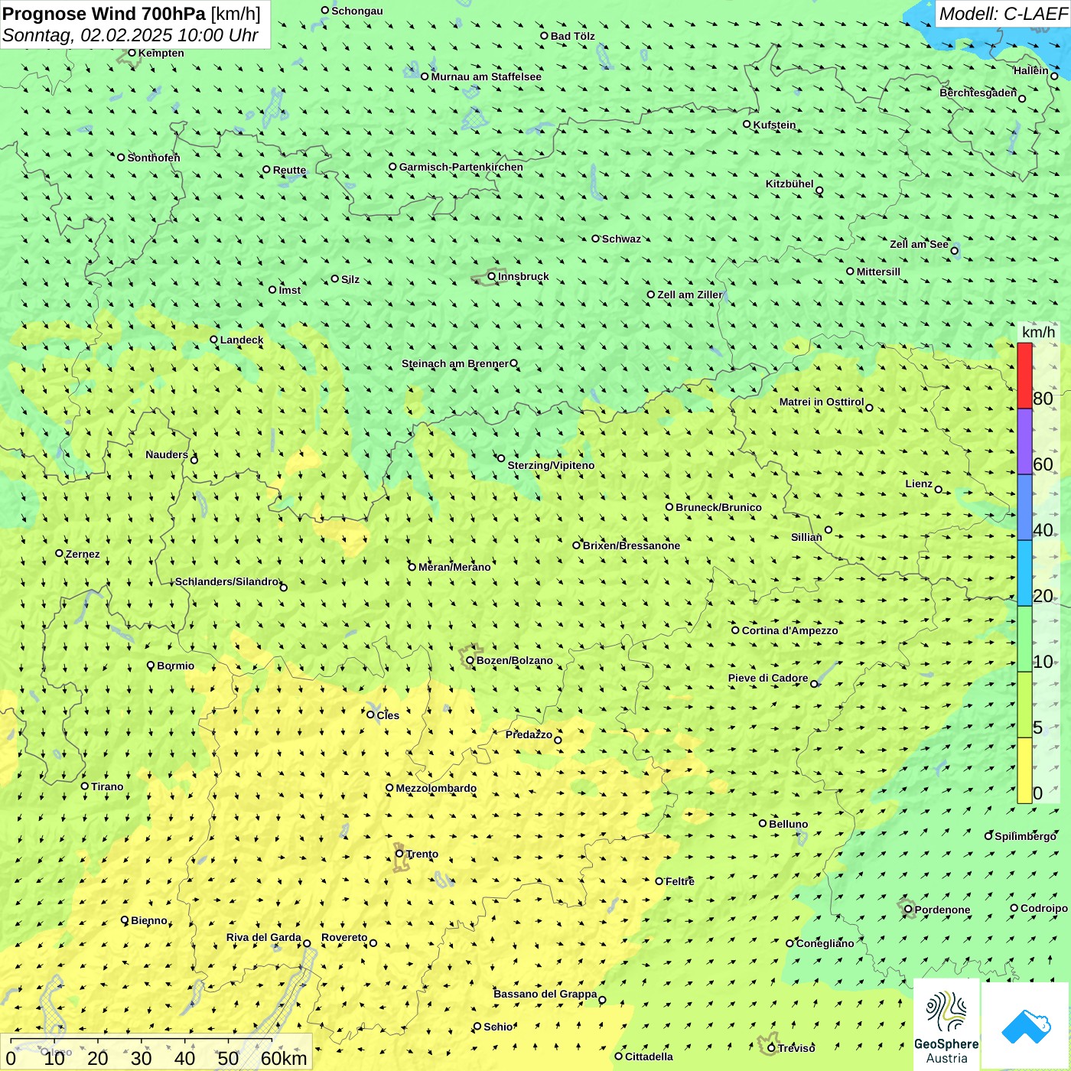Click the '60km' scale bar label
This screenshot has width=1071, height=1071.
point(284,1058)
